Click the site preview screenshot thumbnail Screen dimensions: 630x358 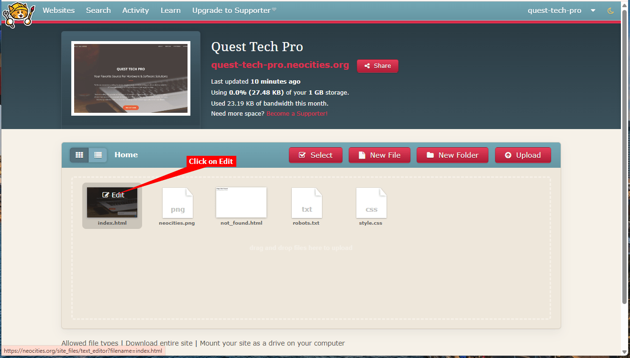pyautogui.click(x=131, y=78)
